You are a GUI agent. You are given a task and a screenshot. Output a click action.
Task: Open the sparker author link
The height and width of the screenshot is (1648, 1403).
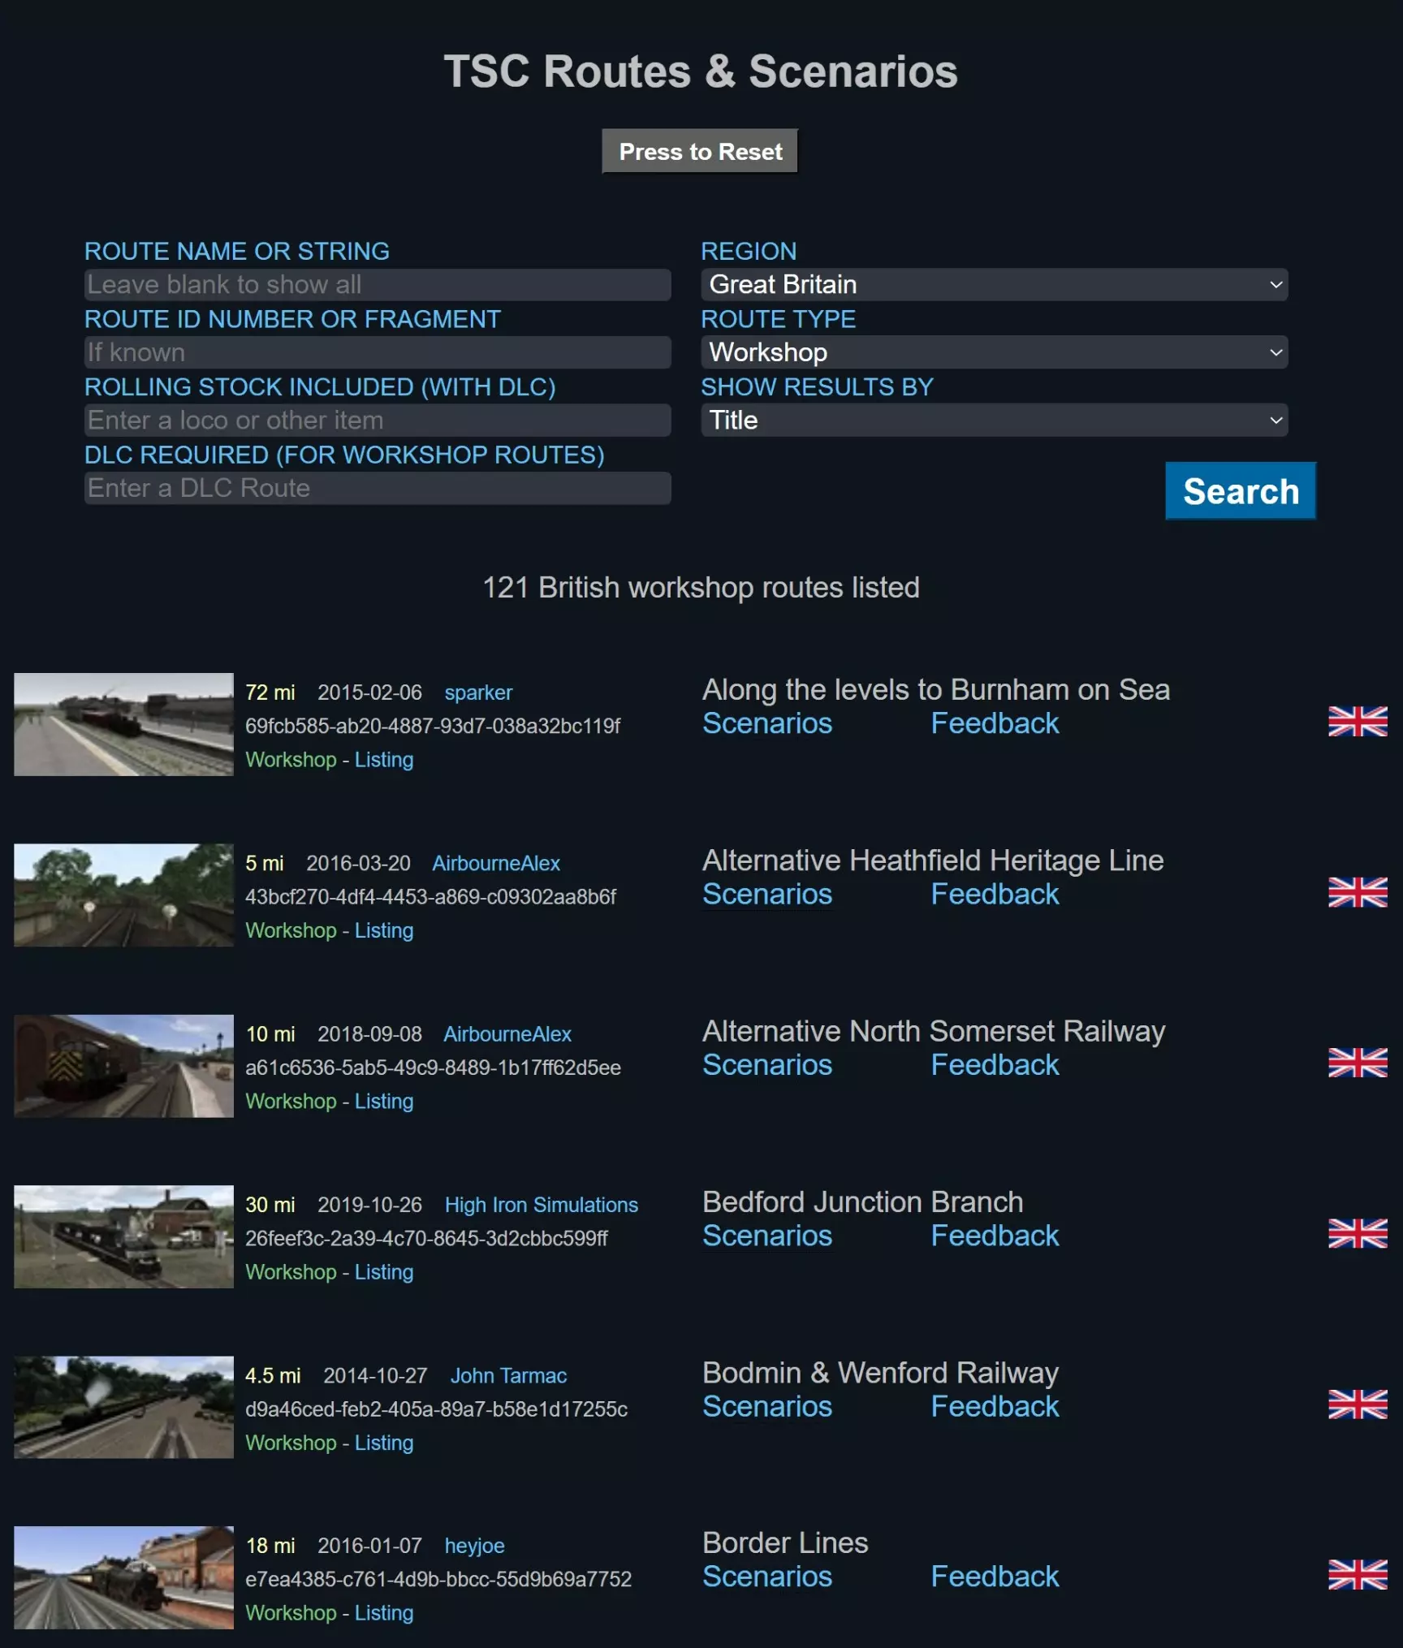click(478, 692)
